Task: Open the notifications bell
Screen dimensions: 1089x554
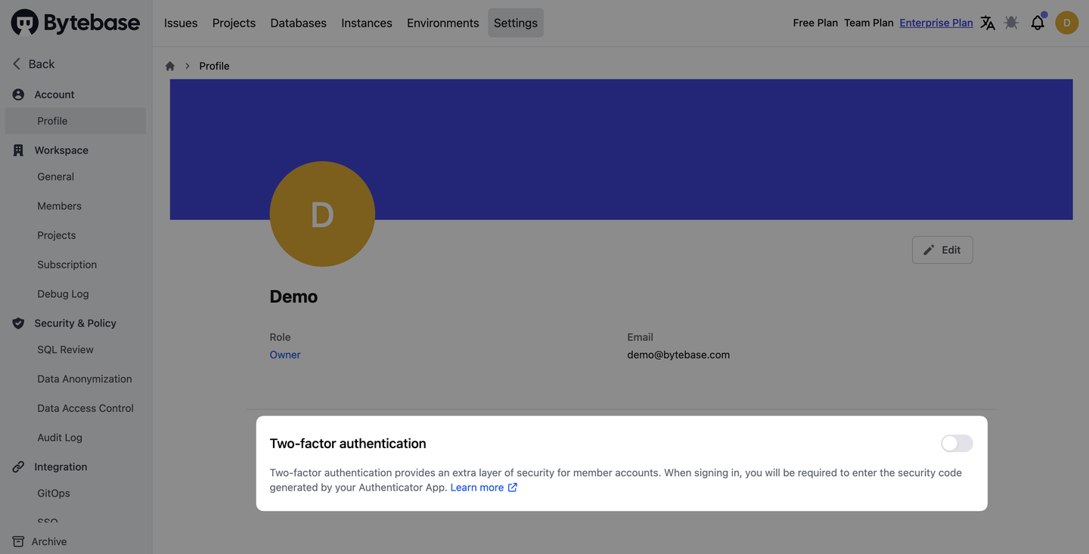Action: click(x=1037, y=23)
